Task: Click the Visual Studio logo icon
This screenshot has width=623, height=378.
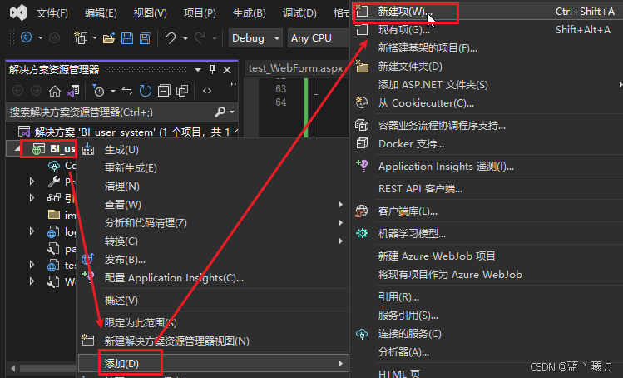Action: coord(18,12)
